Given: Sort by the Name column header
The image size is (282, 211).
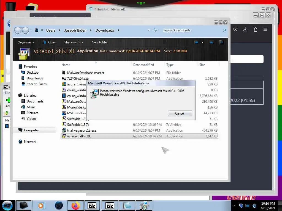Looking at the screenshot, I should 66,65.
